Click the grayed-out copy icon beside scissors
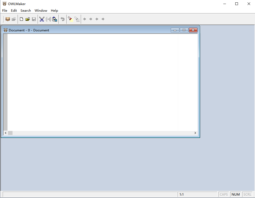The image size is (255, 198). pyautogui.click(x=48, y=19)
